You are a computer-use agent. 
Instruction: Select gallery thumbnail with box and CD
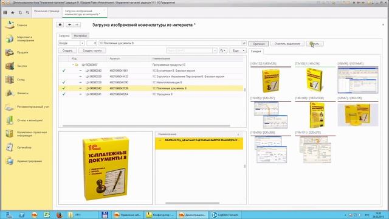pyautogui.click(x=358, y=115)
